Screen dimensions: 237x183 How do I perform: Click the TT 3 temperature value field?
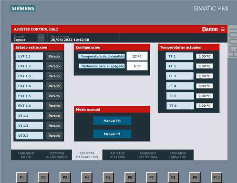coord(205,76)
